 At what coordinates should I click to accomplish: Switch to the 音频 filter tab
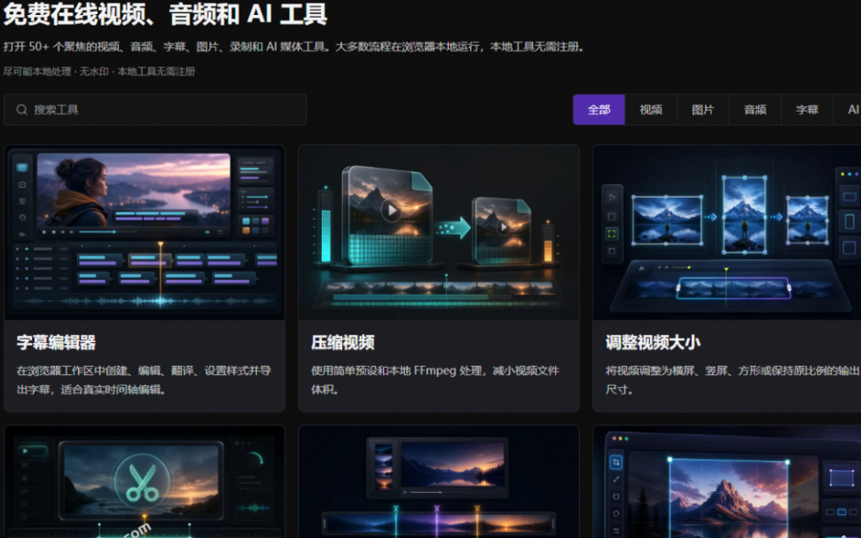coord(755,110)
